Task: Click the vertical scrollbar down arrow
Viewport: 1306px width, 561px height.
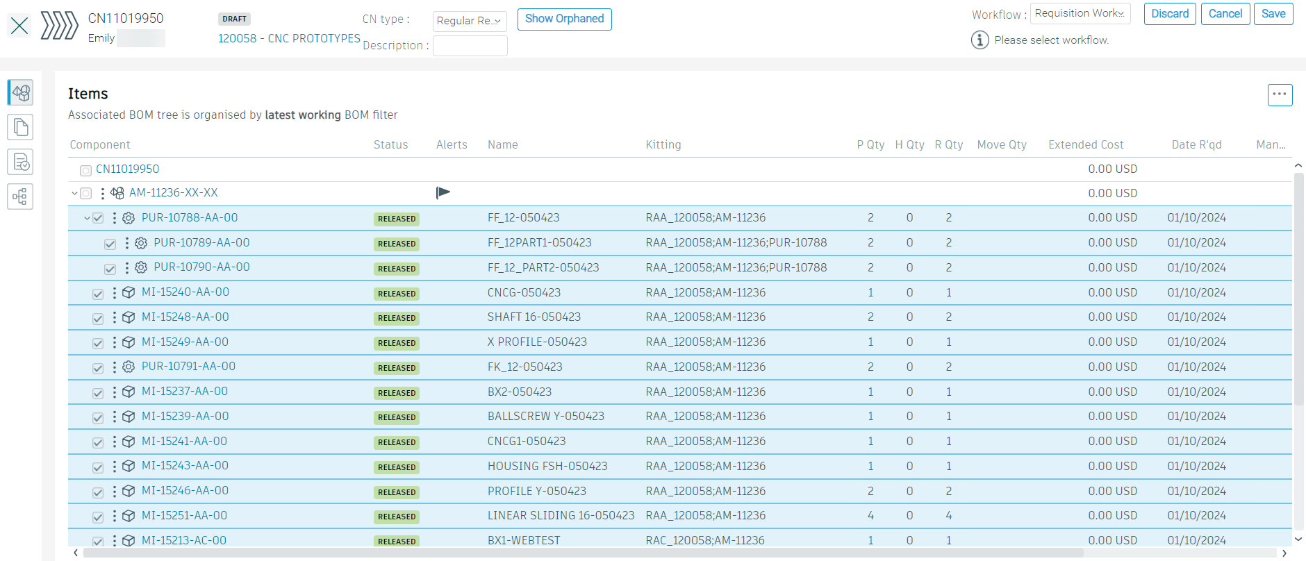Action: [x=1298, y=539]
